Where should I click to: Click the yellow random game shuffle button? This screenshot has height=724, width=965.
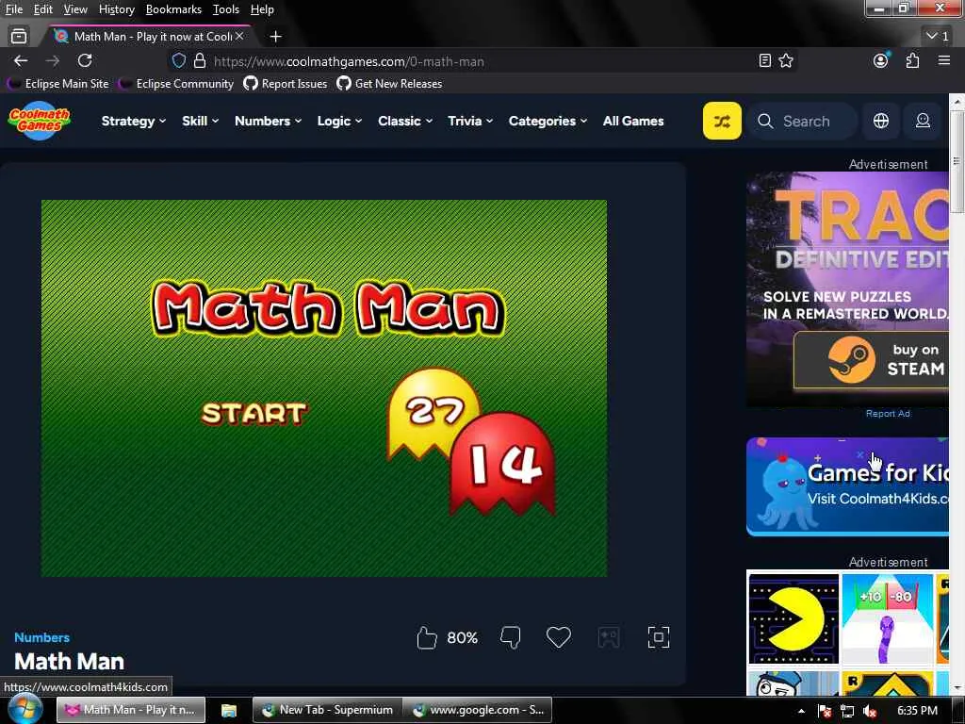[x=722, y=121]
